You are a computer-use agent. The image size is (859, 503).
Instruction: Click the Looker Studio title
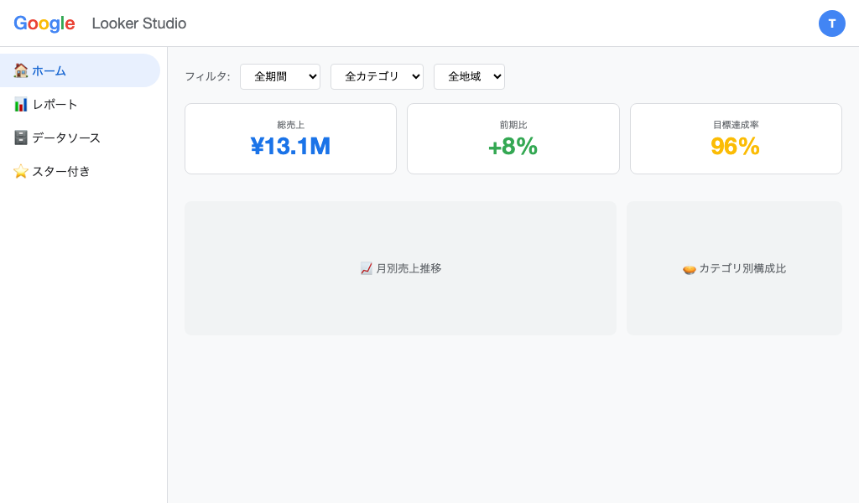(139, 23)
